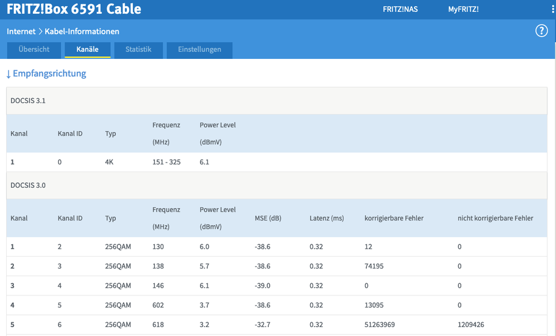The image size is (556, 336).
Task: Go to the Einstellungen tab
Action: pyautogui.click(x=199, y=49)
